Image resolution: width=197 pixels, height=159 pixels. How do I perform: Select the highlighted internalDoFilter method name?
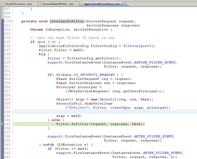click(67, 21)
